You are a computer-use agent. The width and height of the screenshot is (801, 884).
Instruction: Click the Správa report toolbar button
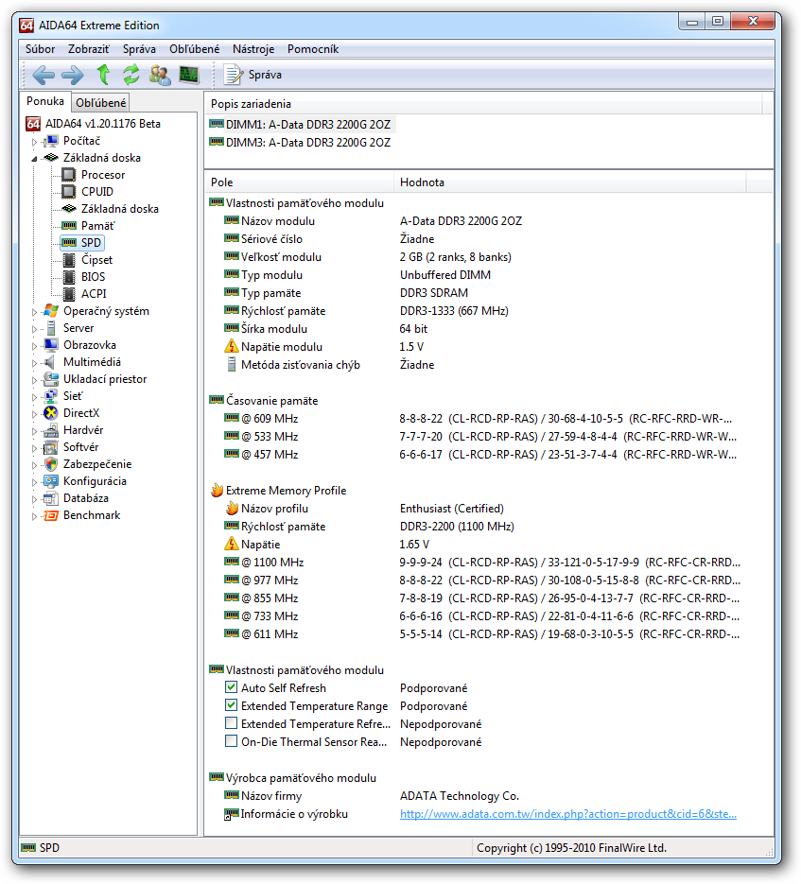[252, 75]
